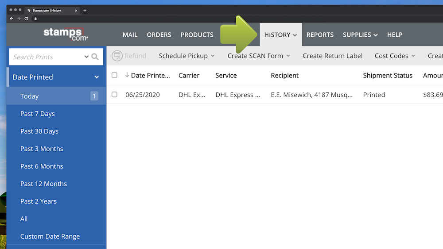Image resolution: width=443 pixels, height=249 pixels.
Task: Open the Cost Codes dropdown
Action: [395, 56]
